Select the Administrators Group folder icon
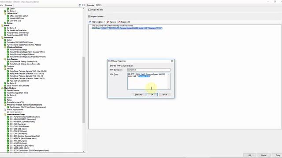Viewport: 282px width, 158px height. 5,115
